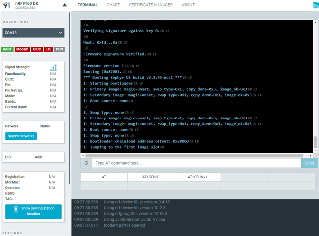Open the CHART tab
Image resolution: width=319 pixels, height=236 pixels.
113,5
